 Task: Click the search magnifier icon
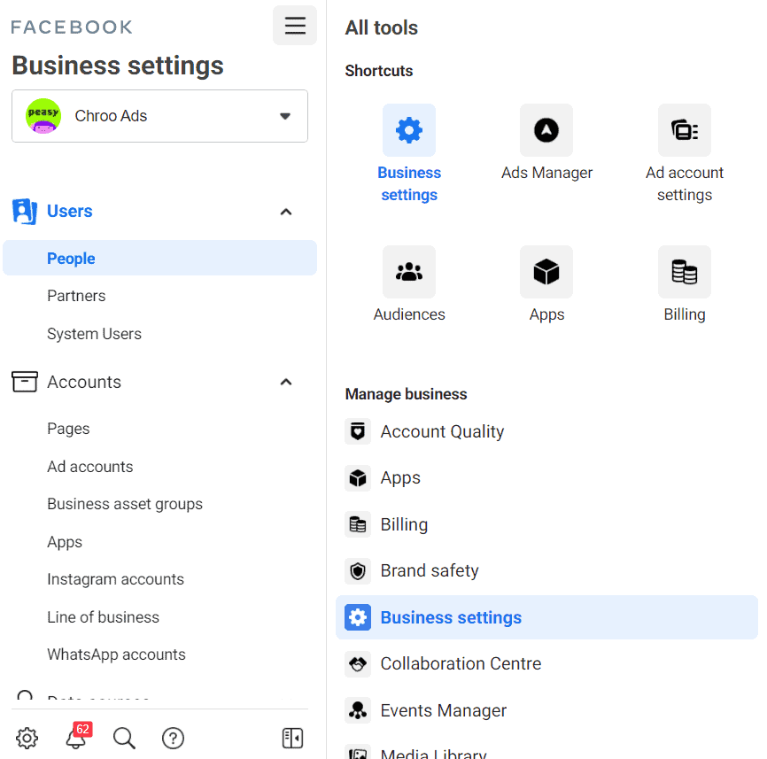coord(124,738)
